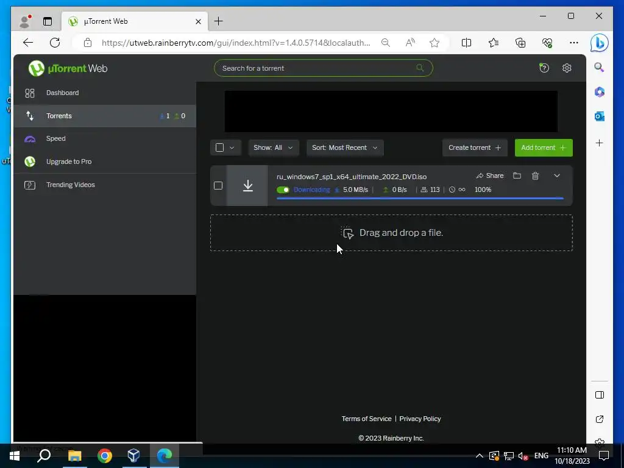Expand the ru_windows7 torrent details chevron
This screenshot has width=624, height=468.
point(557,175)
